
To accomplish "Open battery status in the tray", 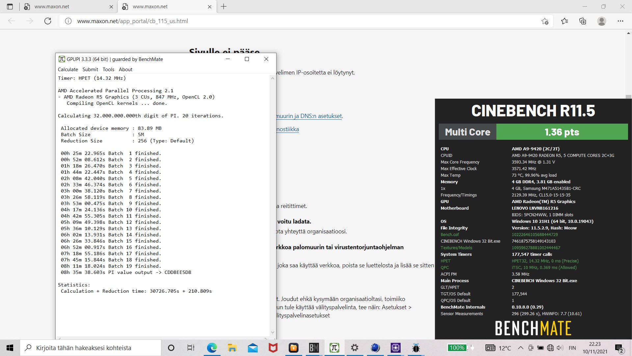I will (x=540, y=348).
